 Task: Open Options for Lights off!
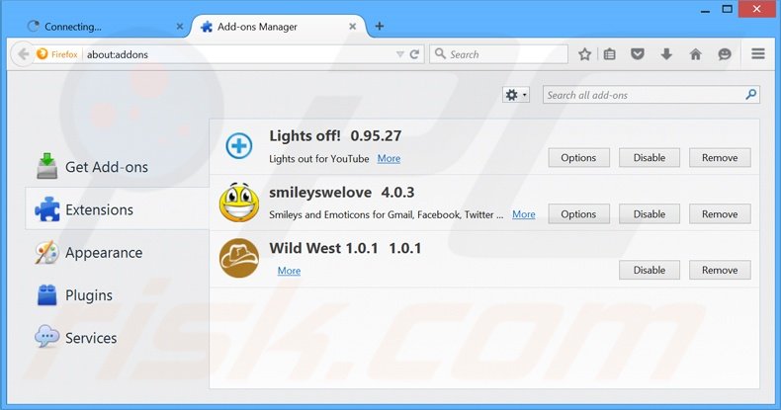pyautogui.click(x=578, y=158)
